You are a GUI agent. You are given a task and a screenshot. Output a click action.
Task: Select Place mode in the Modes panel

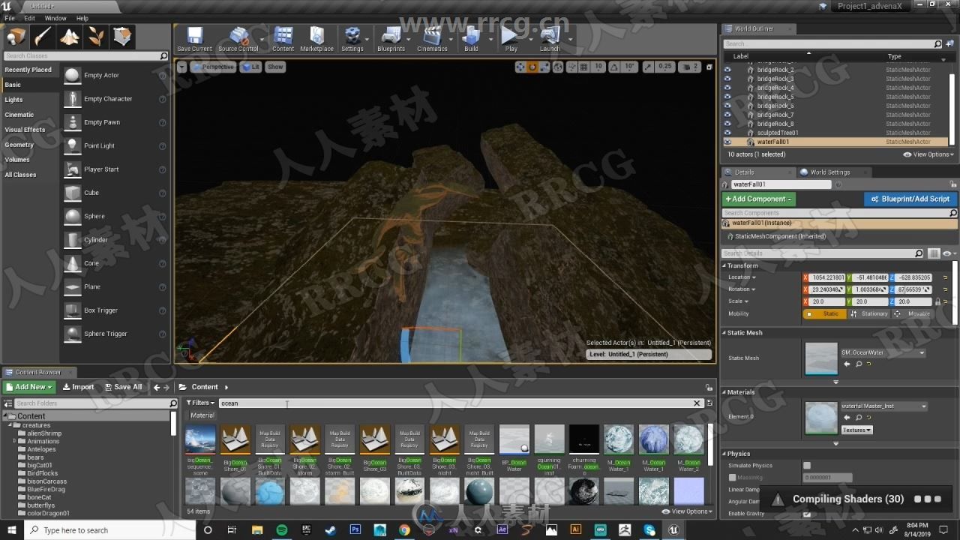[16, 37]
